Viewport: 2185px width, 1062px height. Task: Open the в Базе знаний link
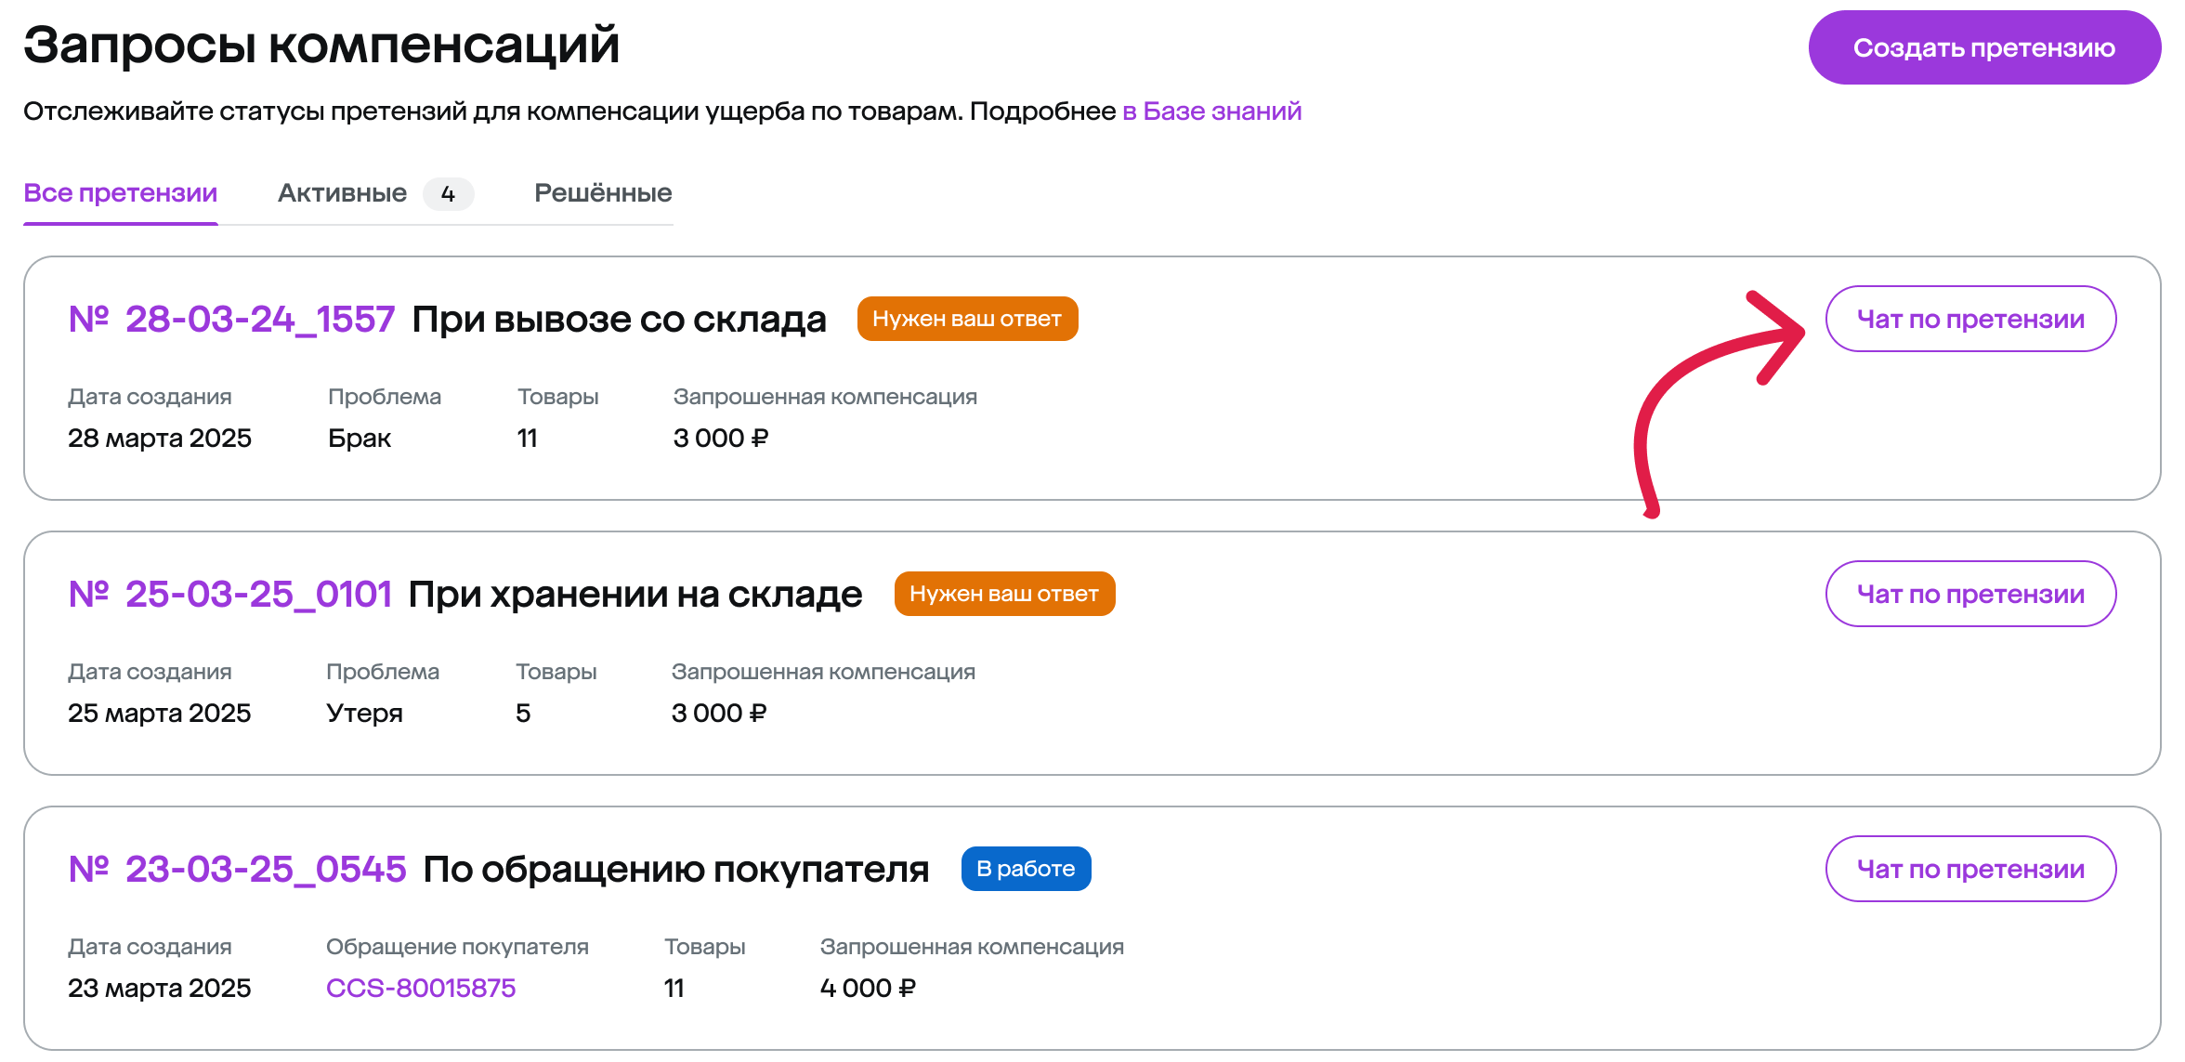[1211, 111]
